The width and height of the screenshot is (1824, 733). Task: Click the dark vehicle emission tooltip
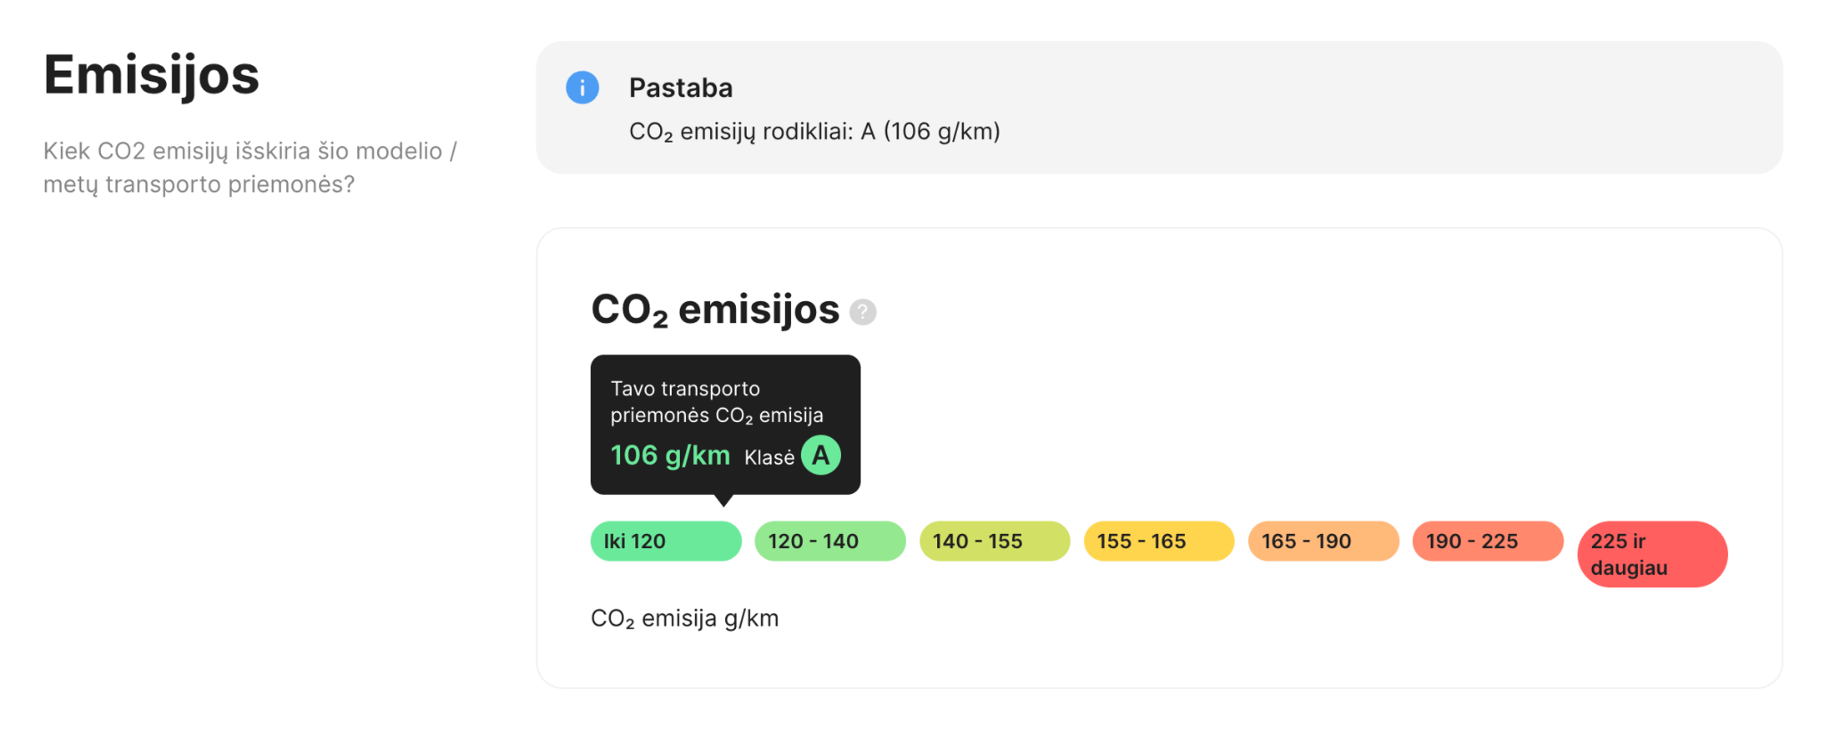pos(725,423)
